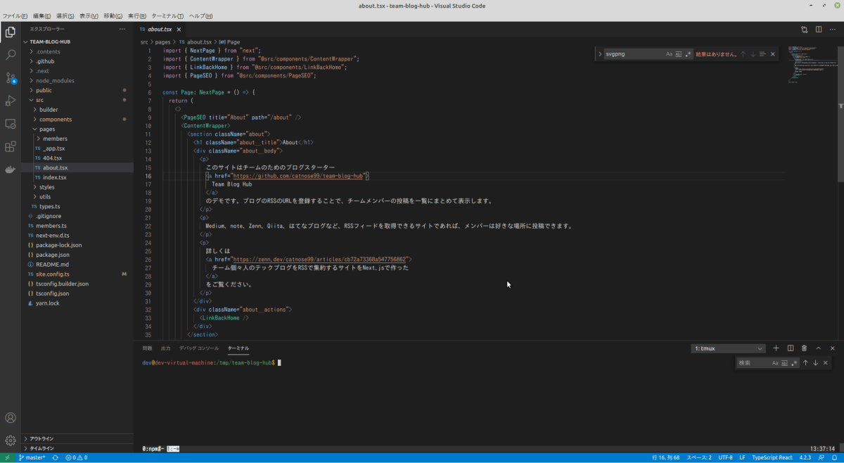Open the Extensions view
The height and width of the screenshot is (463, 844).
pyautogui.click(x=11, y=147)
